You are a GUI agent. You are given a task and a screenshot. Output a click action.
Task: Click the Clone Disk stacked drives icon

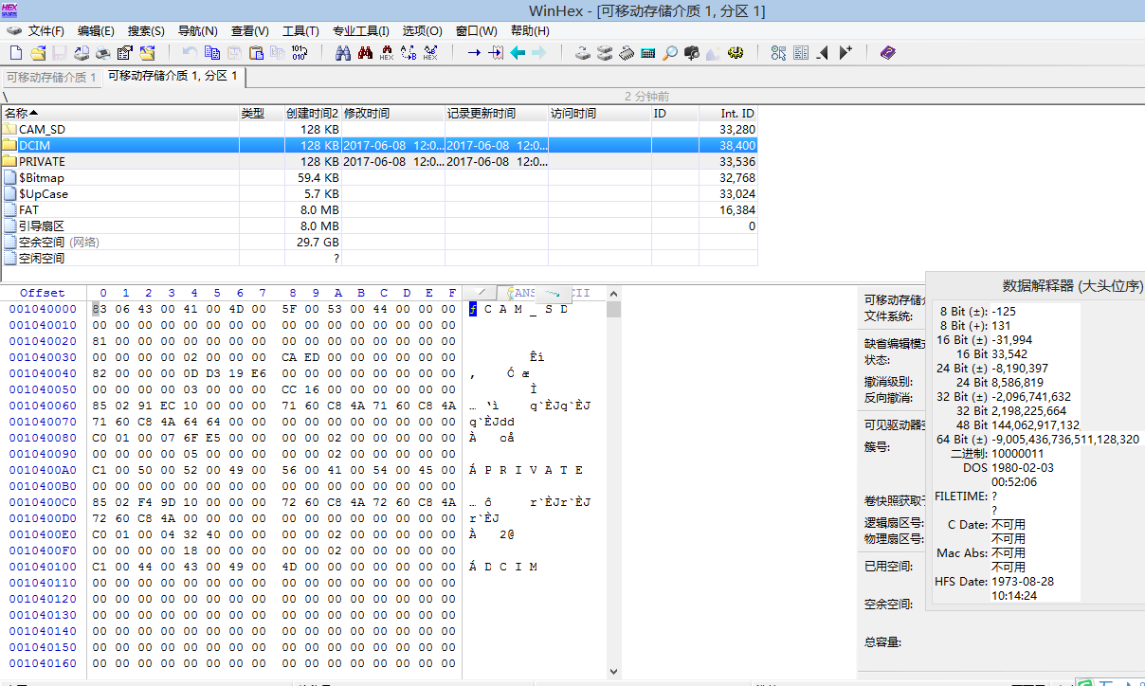[605, 53]
